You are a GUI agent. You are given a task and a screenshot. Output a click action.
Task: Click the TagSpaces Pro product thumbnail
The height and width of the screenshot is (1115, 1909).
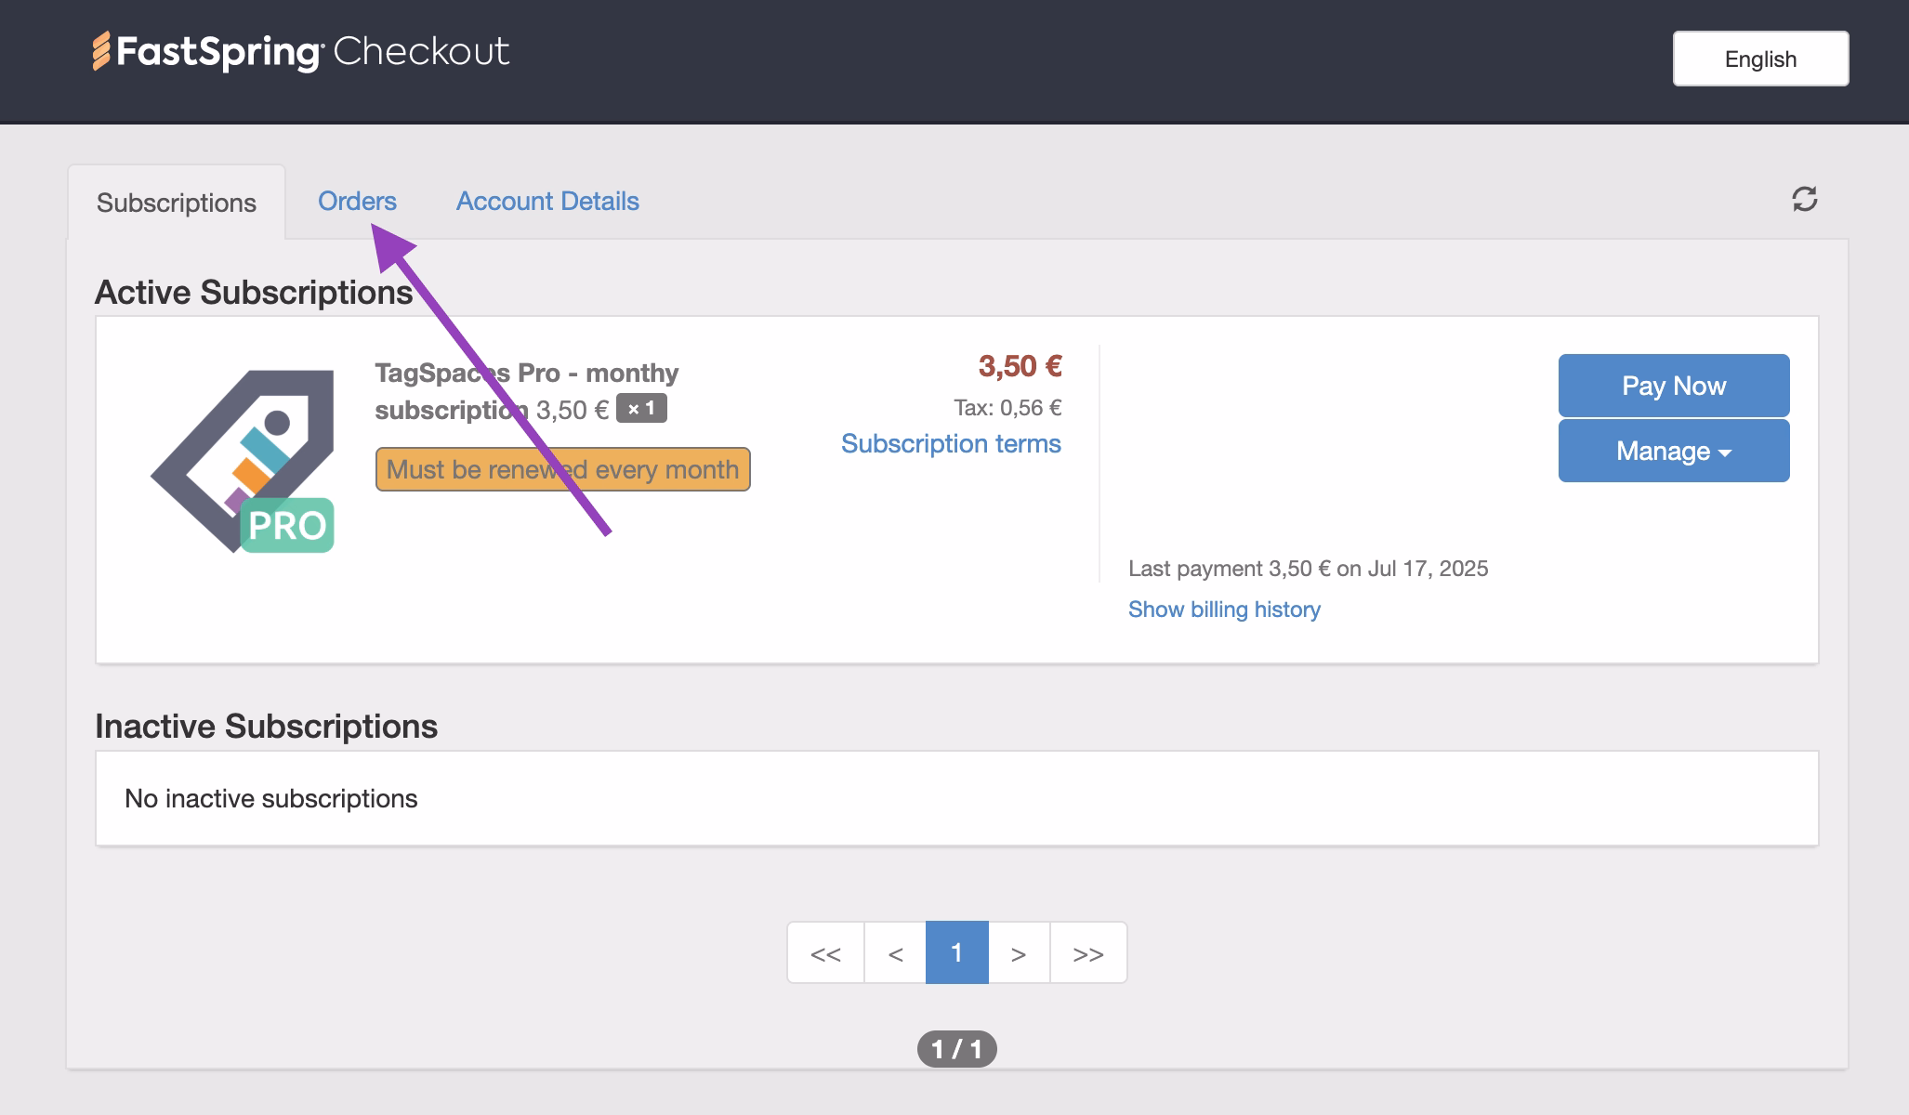coord(242,455)
